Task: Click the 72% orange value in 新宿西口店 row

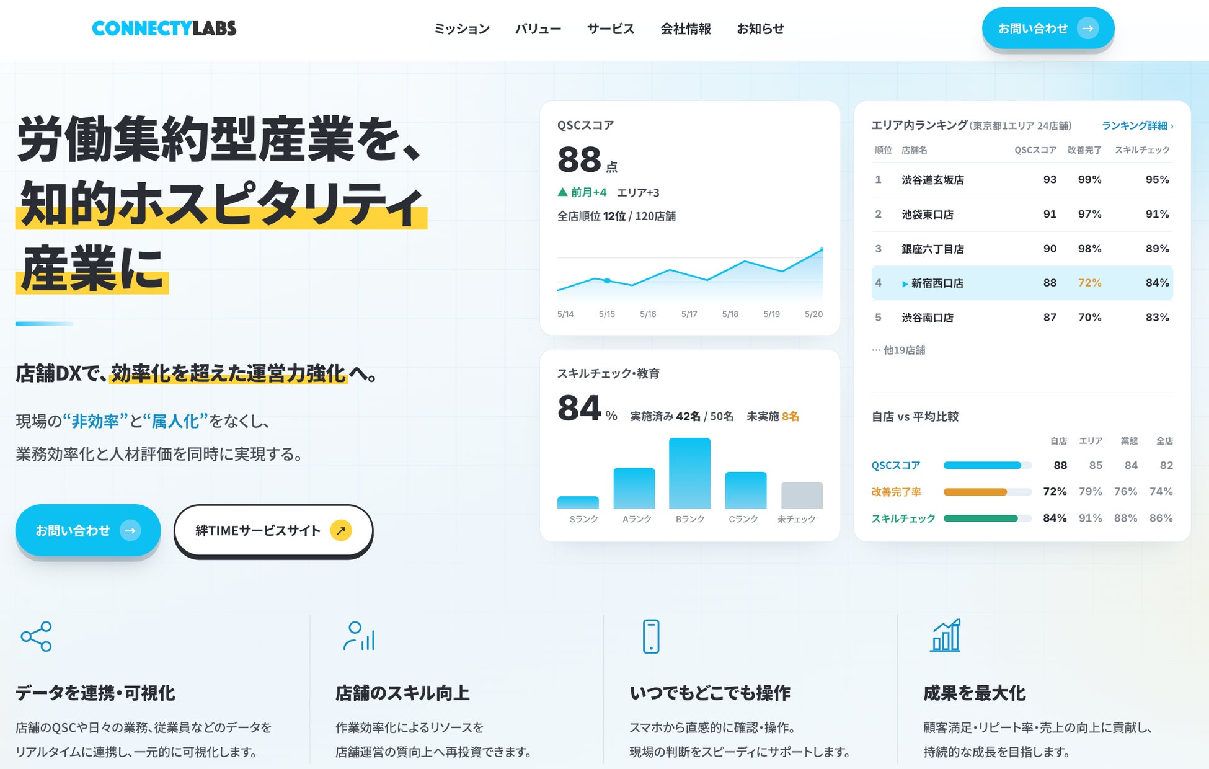Action: point(1089,283)
